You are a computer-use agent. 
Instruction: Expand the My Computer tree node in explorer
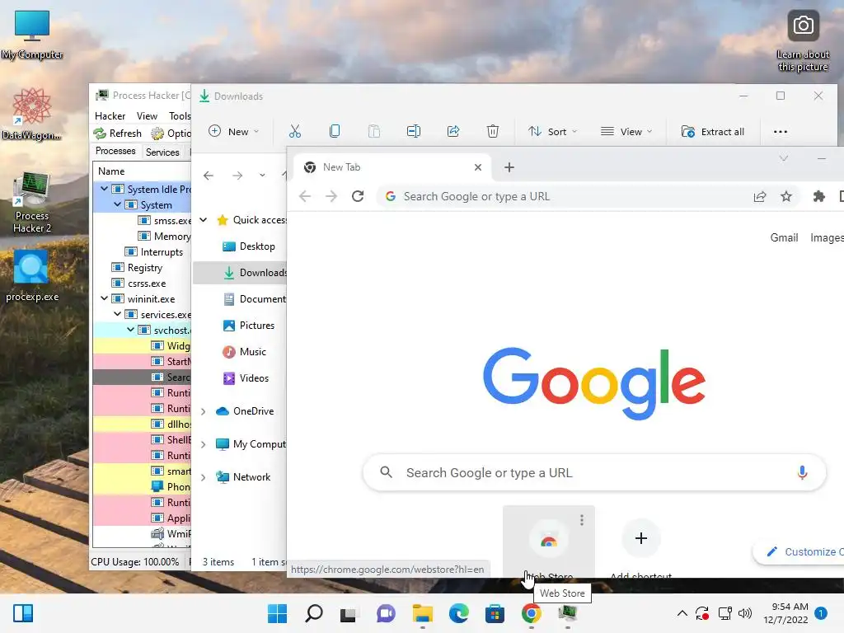204,444
